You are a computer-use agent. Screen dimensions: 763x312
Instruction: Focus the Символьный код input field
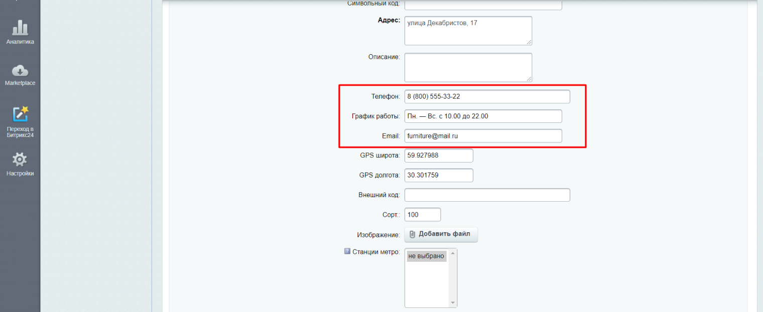483,5
